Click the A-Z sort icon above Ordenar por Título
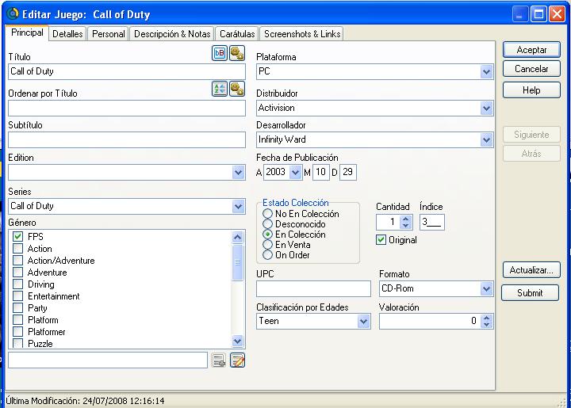Screen dimensions: 571x408 219,89
